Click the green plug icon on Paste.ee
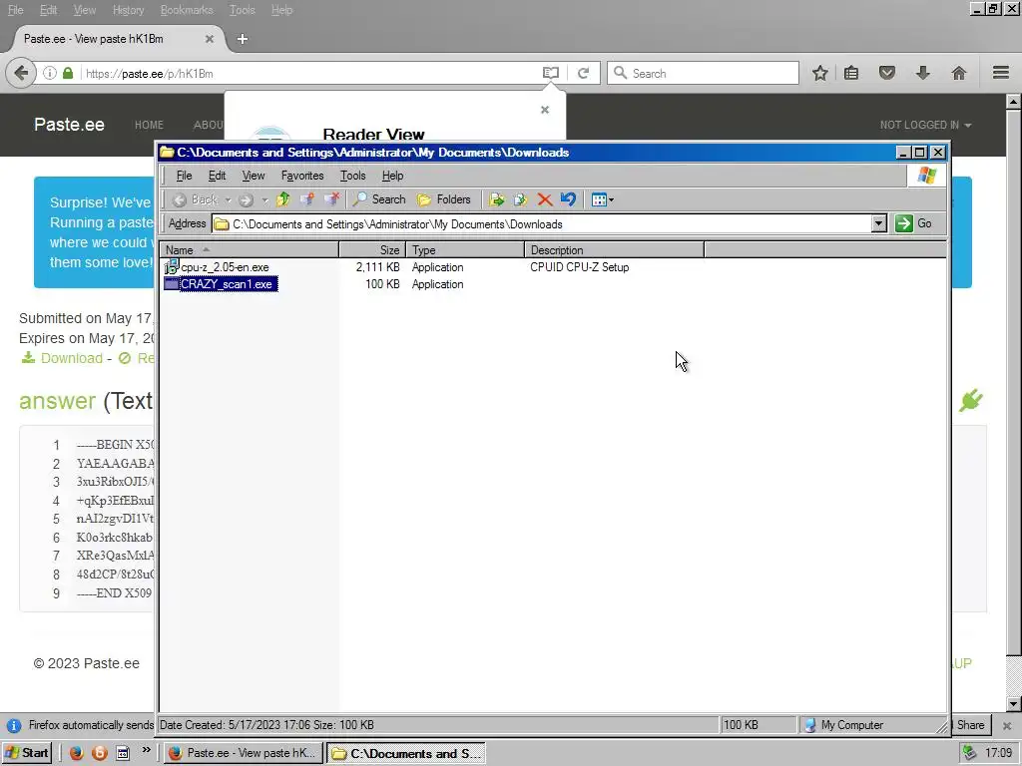1022x766 pixels. pos(970,400)
